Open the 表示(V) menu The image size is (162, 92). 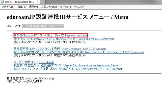click(34, 7)
